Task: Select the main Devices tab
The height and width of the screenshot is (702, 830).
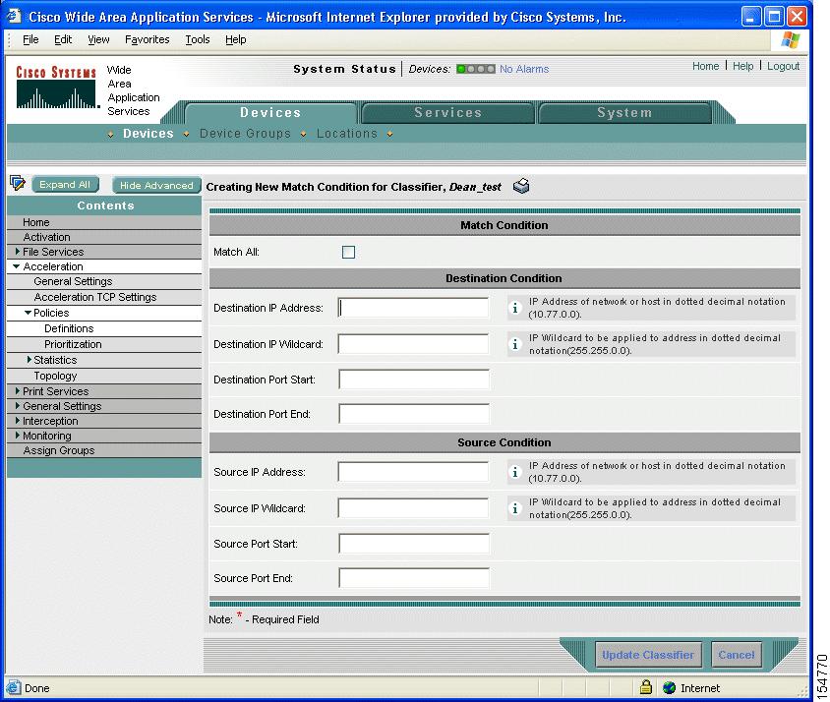Action: tap(270, 113)
